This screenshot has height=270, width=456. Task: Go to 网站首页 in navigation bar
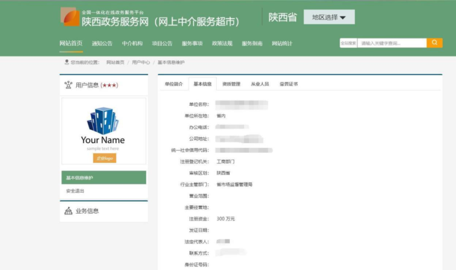click(x=71, y=43)
